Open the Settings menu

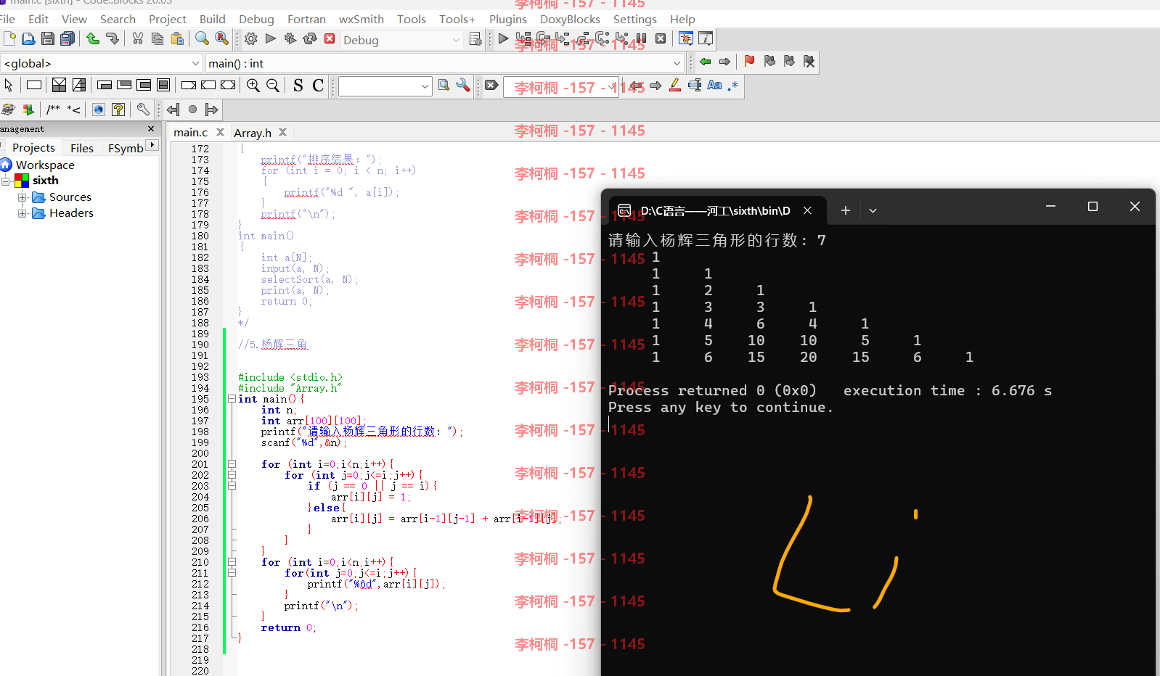coord(634,19)
